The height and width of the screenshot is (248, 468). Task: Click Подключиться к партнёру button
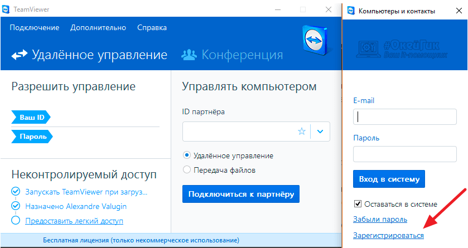(241, 194)
